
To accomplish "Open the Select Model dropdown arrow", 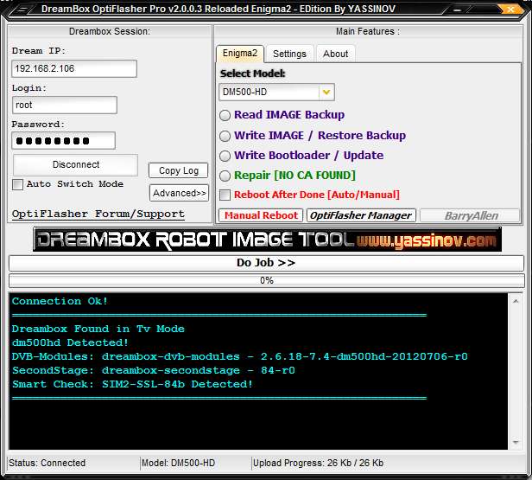I will point(326,92).
